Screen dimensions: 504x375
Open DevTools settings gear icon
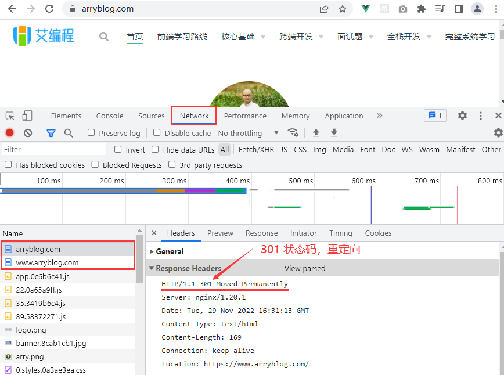point(462,116)
